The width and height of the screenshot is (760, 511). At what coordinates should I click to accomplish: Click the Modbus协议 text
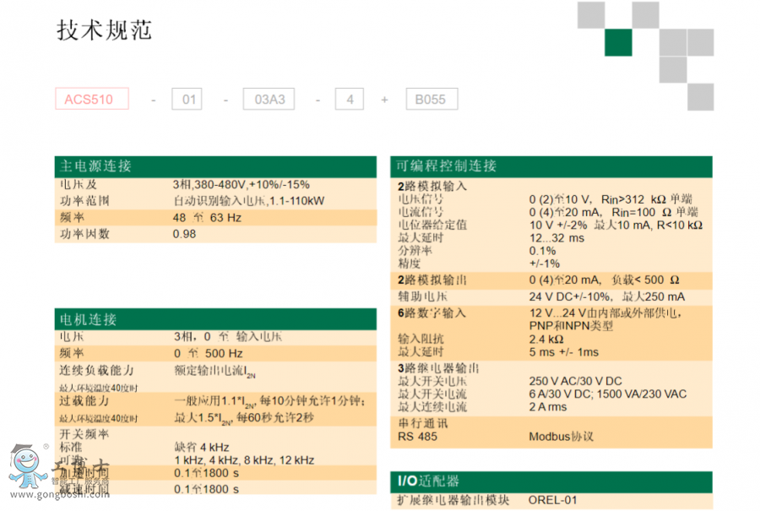pos(561,437)
